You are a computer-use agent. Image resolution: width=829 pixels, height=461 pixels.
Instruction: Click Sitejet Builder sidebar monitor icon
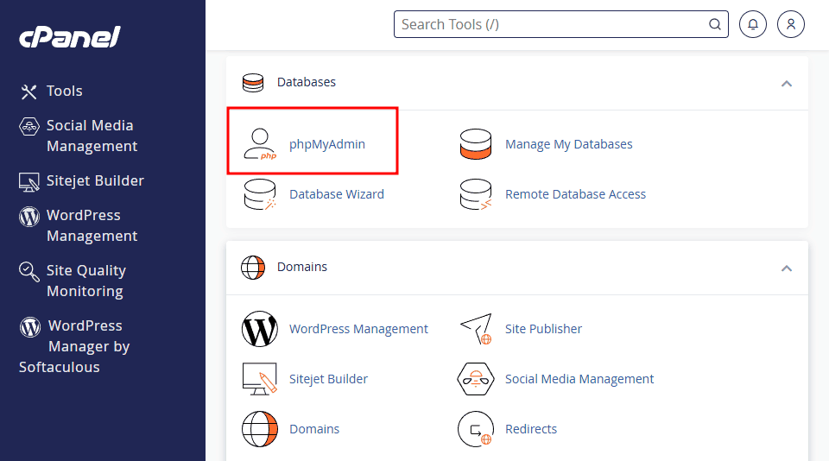click(29, 182)
